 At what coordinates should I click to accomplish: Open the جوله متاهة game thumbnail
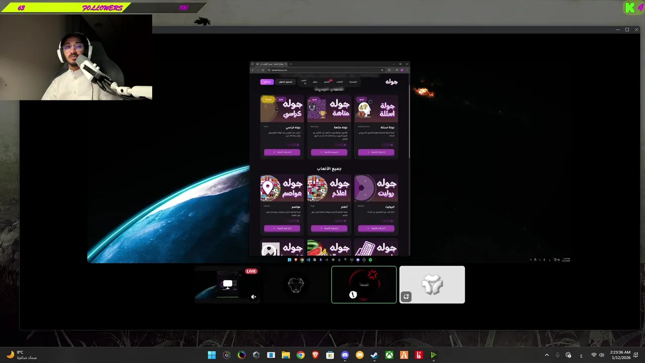(329, 108)
